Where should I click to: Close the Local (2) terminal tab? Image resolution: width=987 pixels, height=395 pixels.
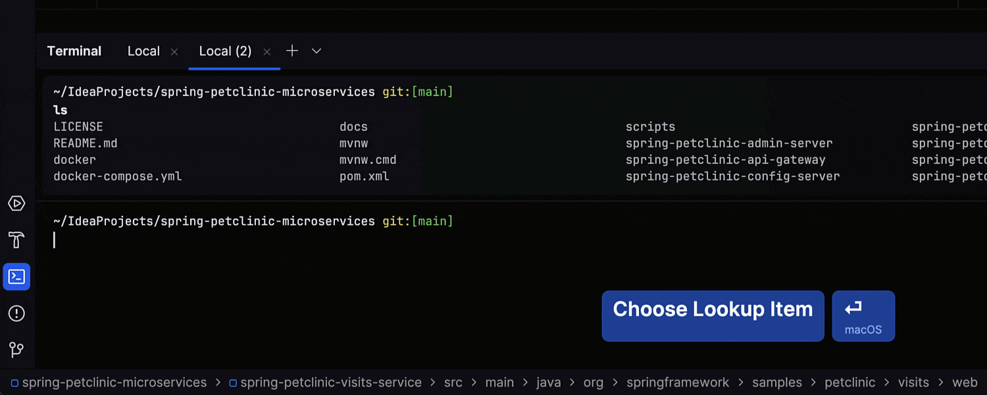click(x=266, y=51)
